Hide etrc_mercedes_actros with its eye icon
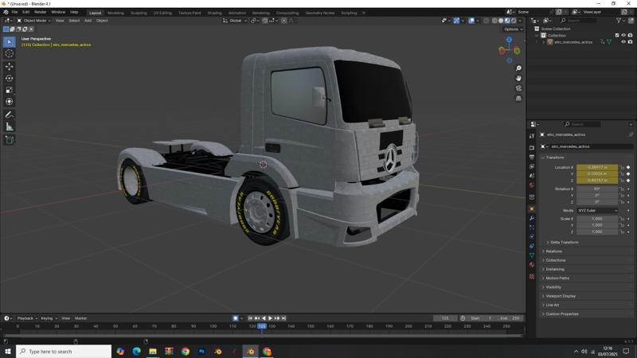This screenshot has height=358, width=637. pyautogui.click(x=623, y=42)
